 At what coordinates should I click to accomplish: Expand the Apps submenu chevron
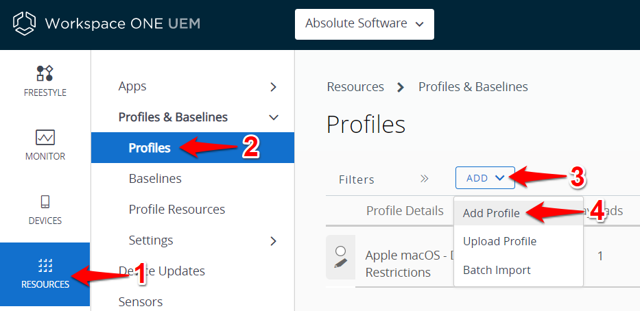[274, 87]
